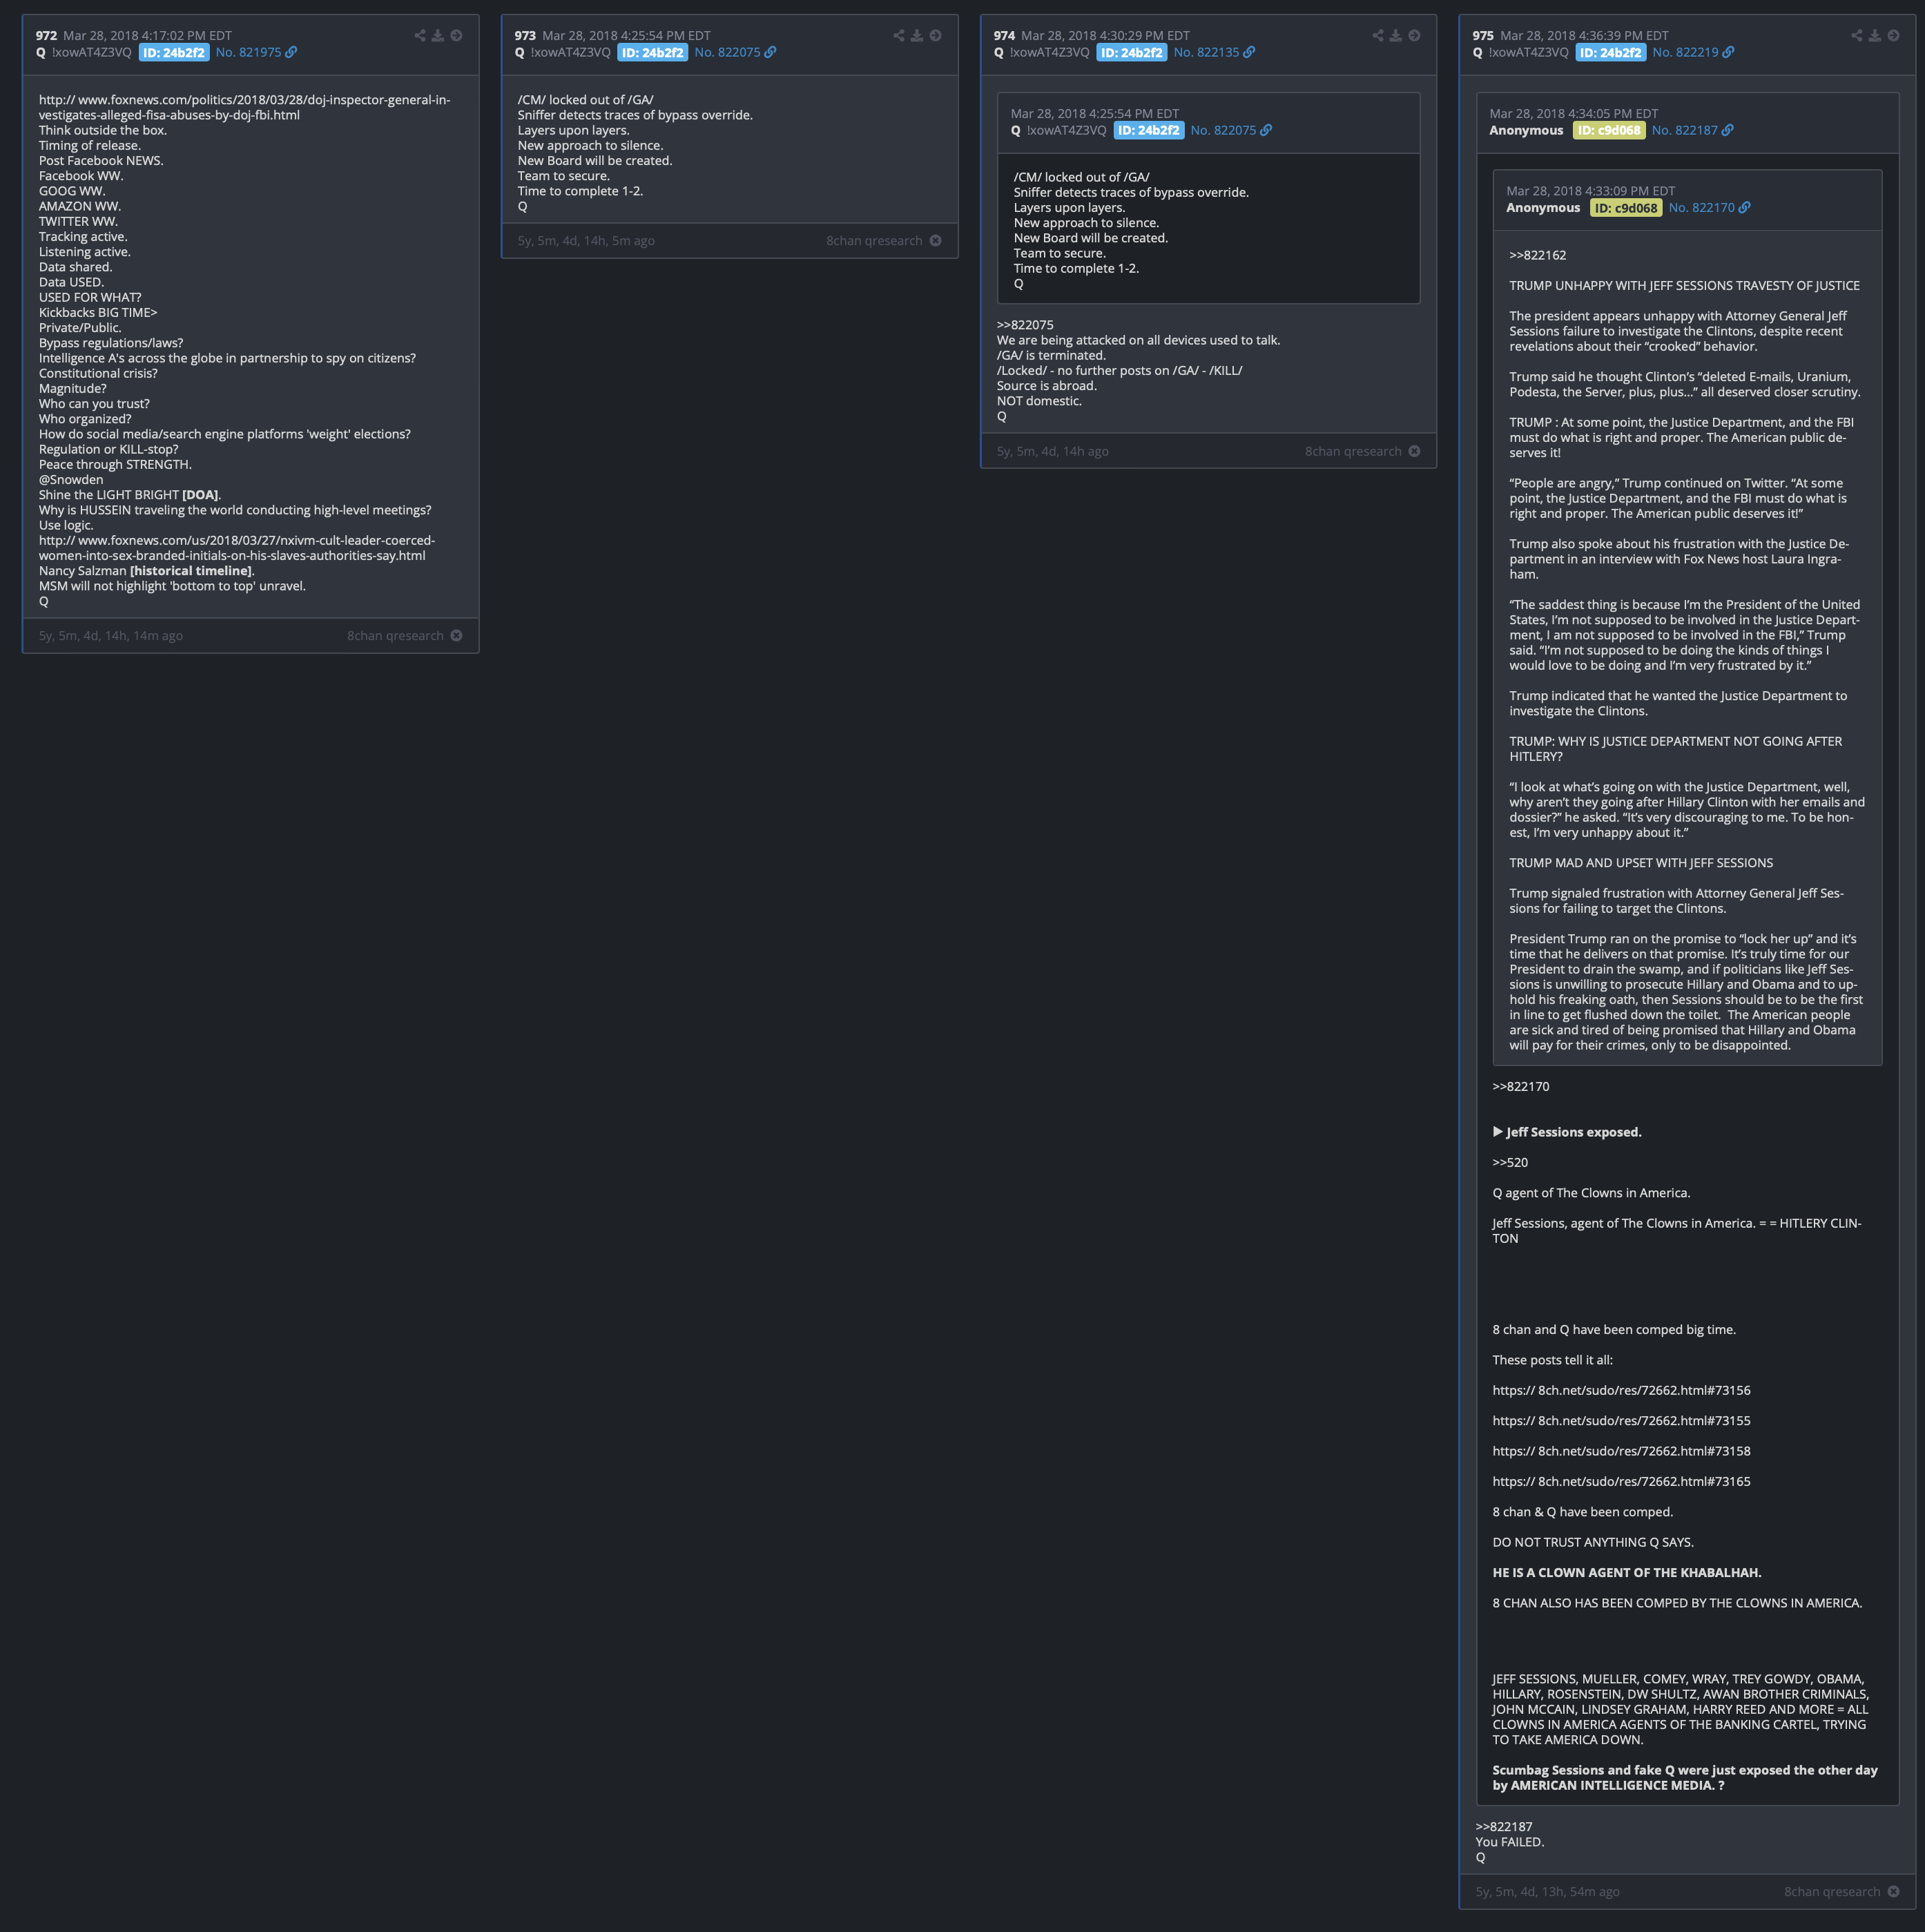Viewport: 1925px width, 1932px height.
Task: Open link No. 822219
Action: click(x=1686, y=53)
